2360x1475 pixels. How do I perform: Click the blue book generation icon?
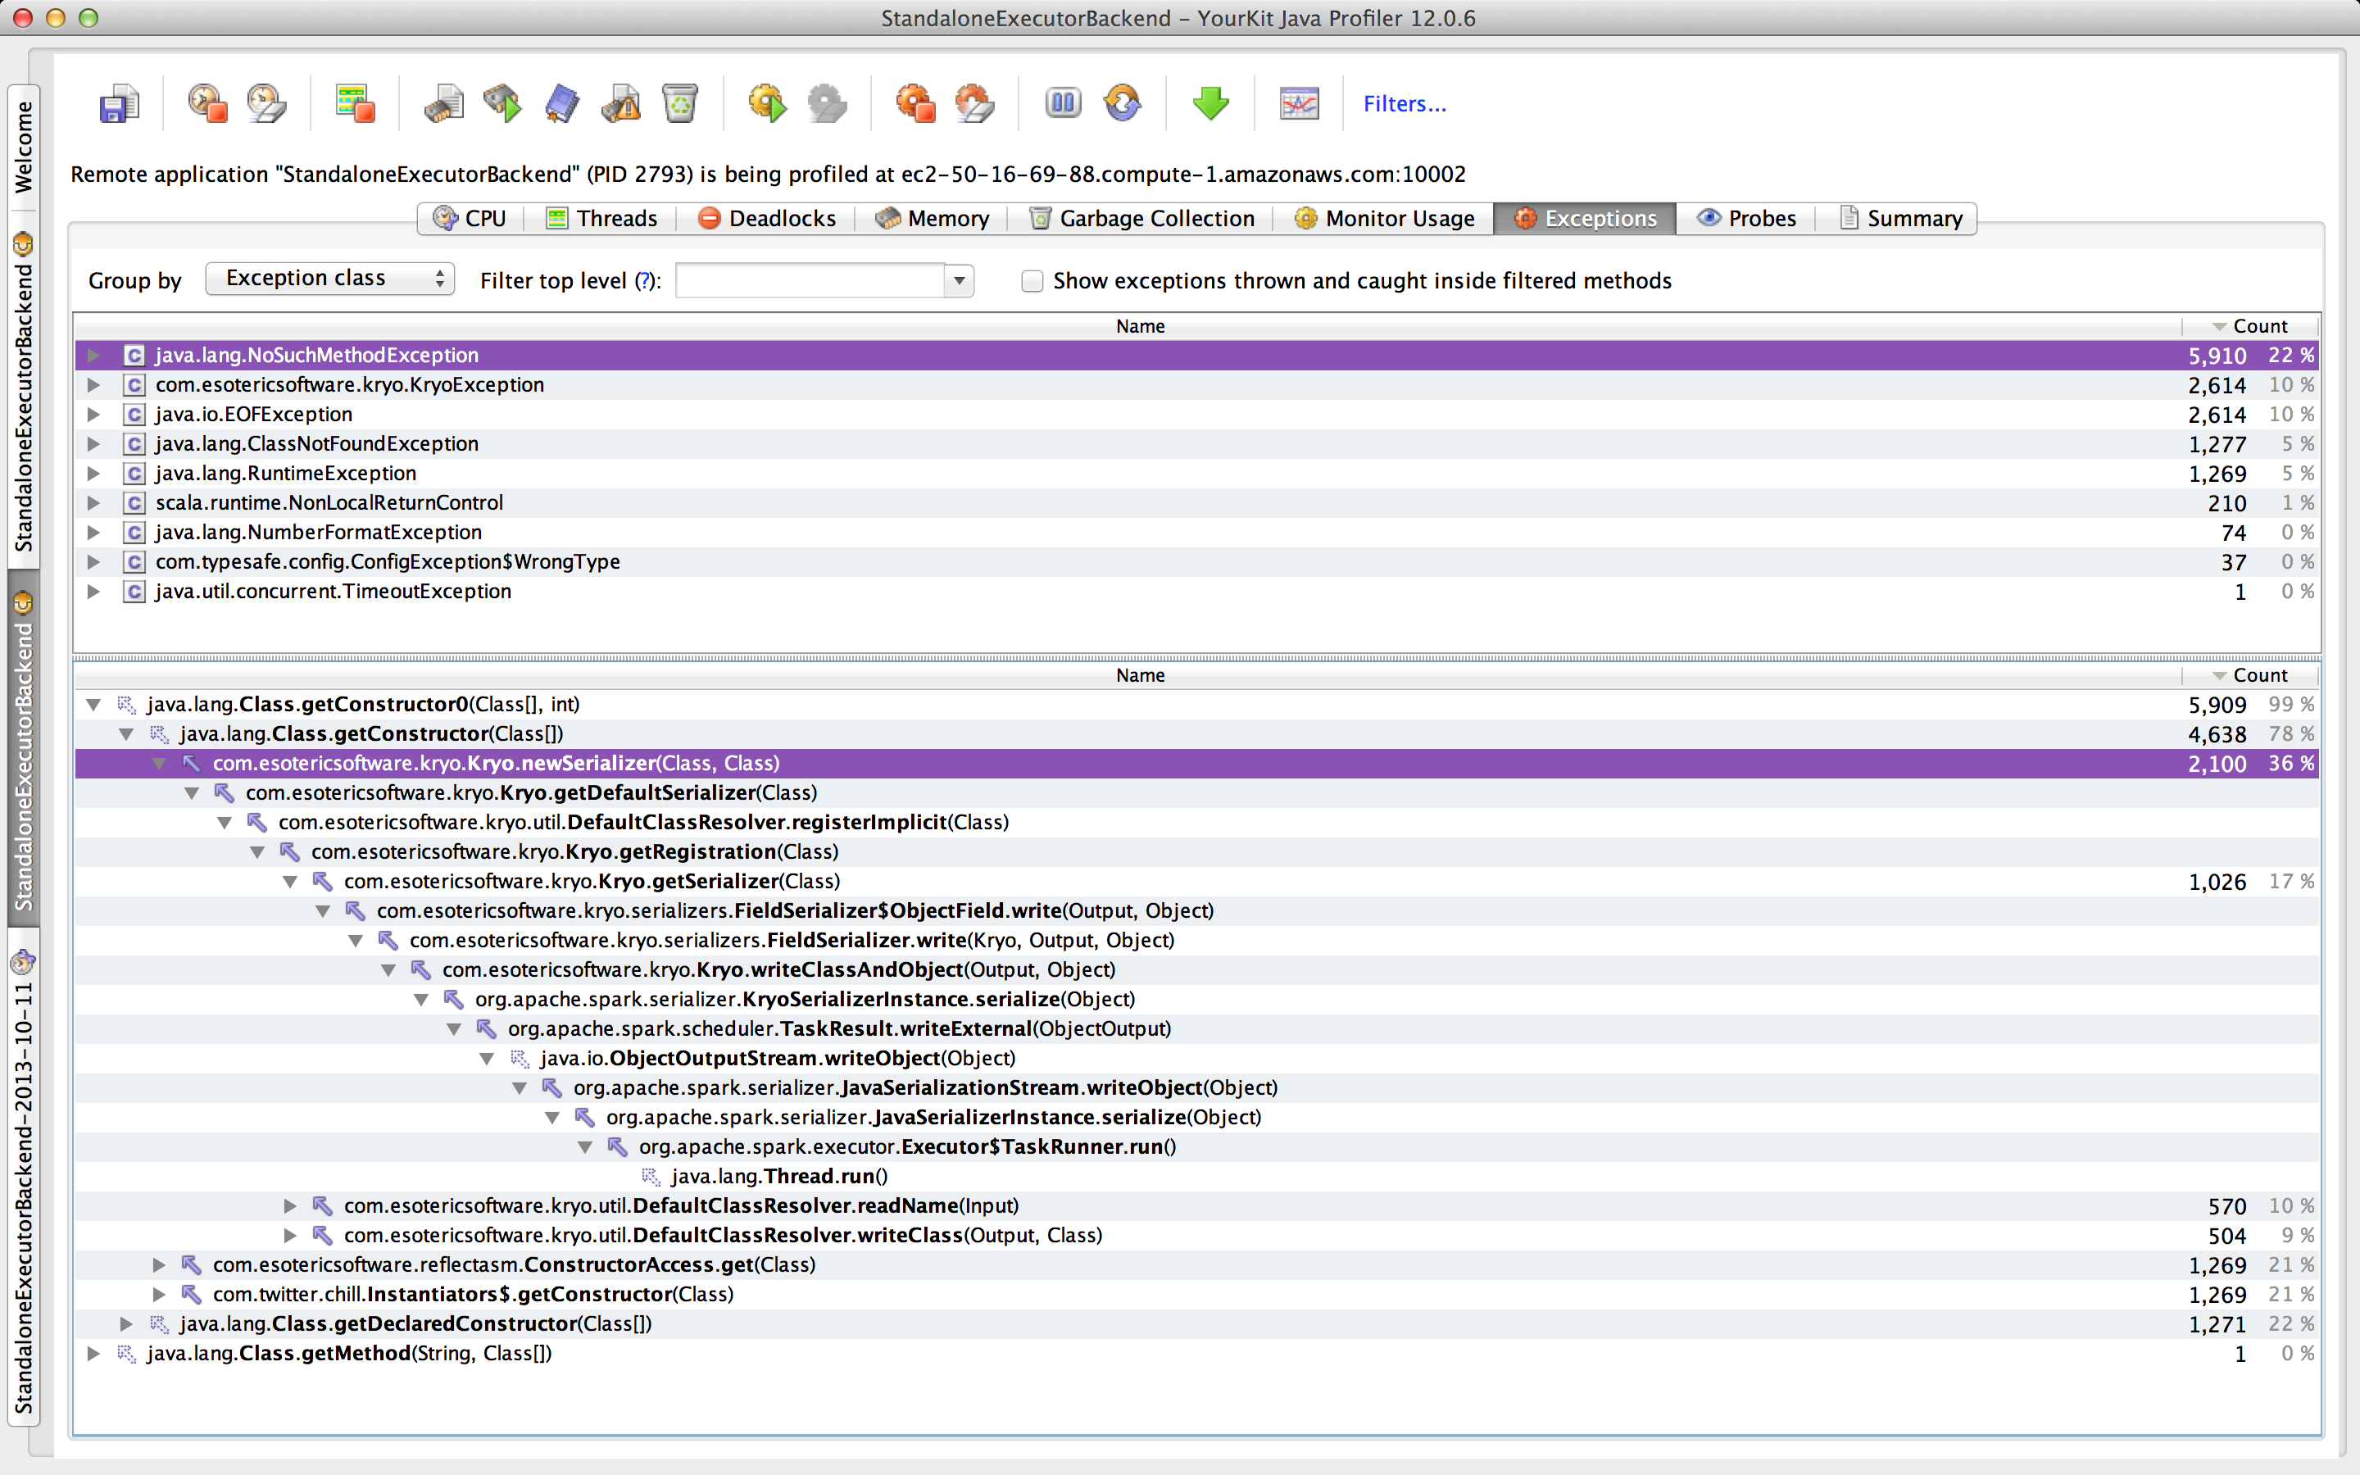coord(561,103)
